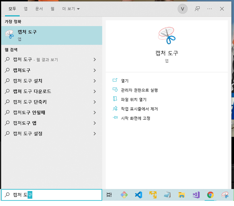Click 파일 위치 열기
The image size is (234, 206).
134,99
